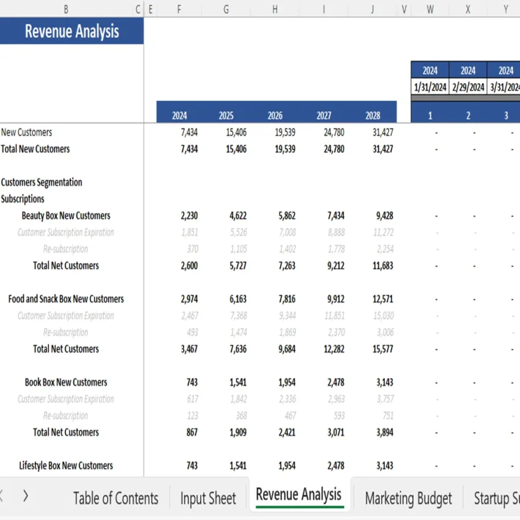This screenshot has height=520, width=520.
Task: Select the 11,683 Total Net Customers value
Action: pos(383,266)
